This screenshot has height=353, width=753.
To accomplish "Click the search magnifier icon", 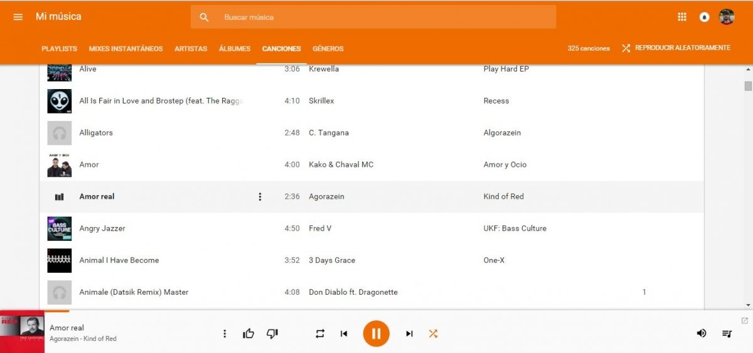I will coord(204,17).
